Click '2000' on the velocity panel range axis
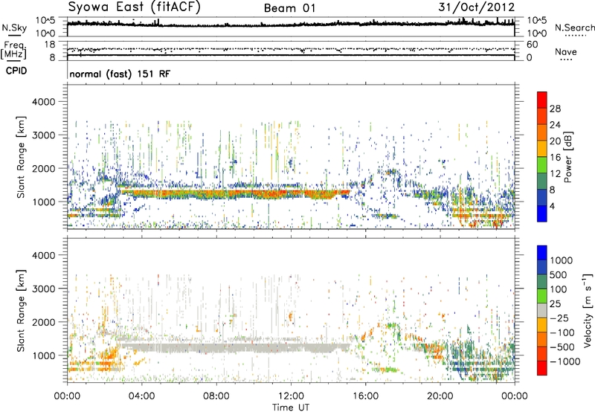The image size is (595, 412). point(43,322)
